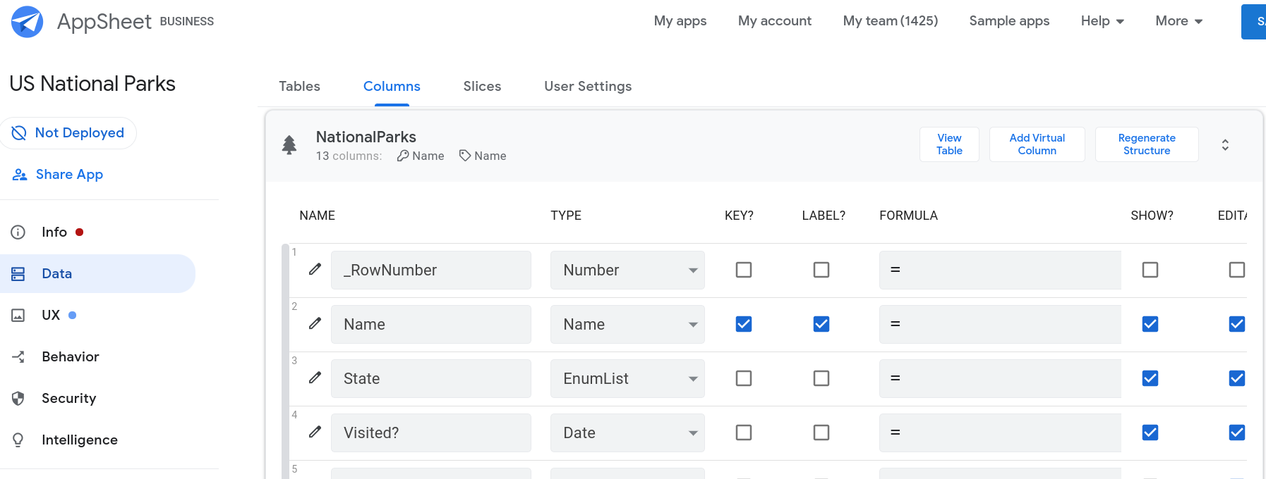Click the formula field for Name row
The width and height of the screenshot is (1266, 479).
pyautogui.click(x=1000, y=324)
